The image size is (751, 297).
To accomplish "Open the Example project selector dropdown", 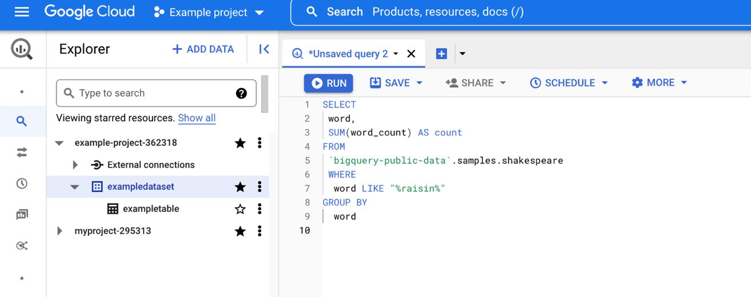I will click(x=209, y=12).
